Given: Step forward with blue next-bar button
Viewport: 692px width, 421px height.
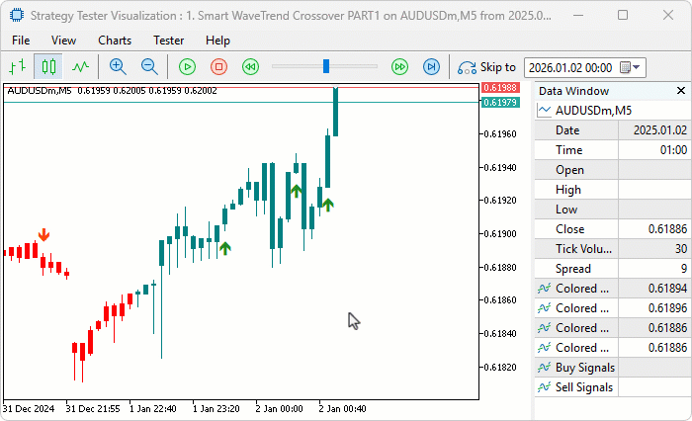Looking at the screenshot, I should 431,67.
